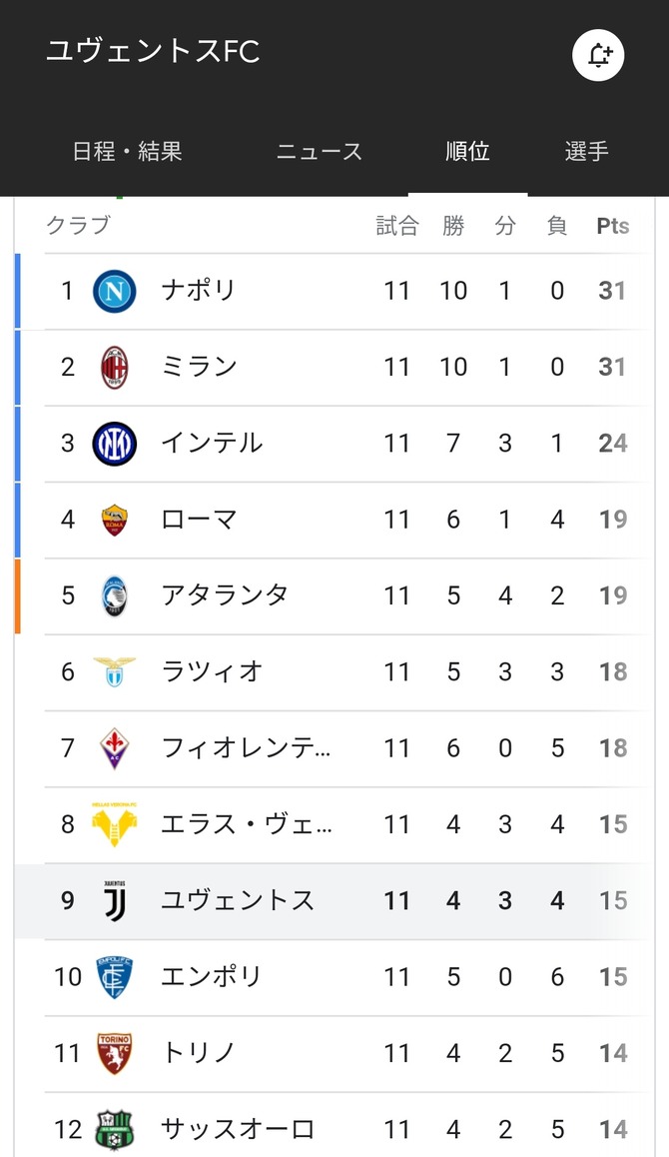Click the Juventus club crest
Image resolution: width=669 pixels, height=1157 pixels.
coord(115,900)
